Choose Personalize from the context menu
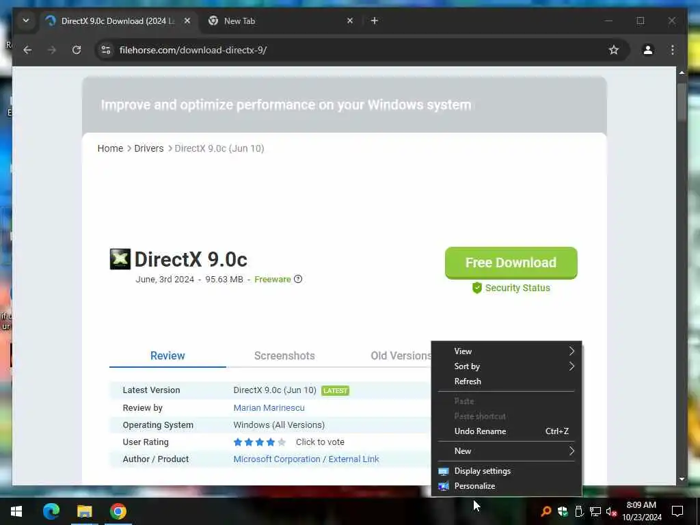Screen dimensions: 700x525 pos(507,486)
